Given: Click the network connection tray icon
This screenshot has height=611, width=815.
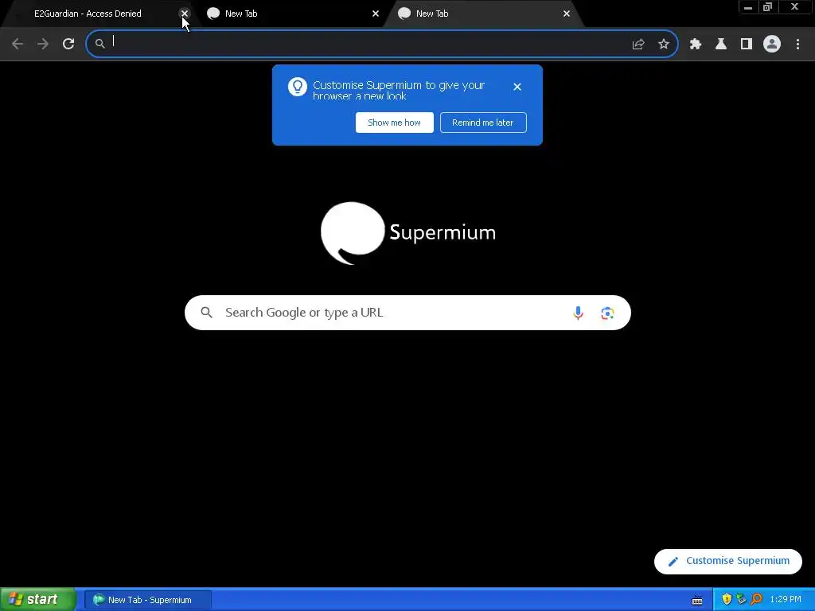Looking at the screenshot, I should (x=741, y=600).
